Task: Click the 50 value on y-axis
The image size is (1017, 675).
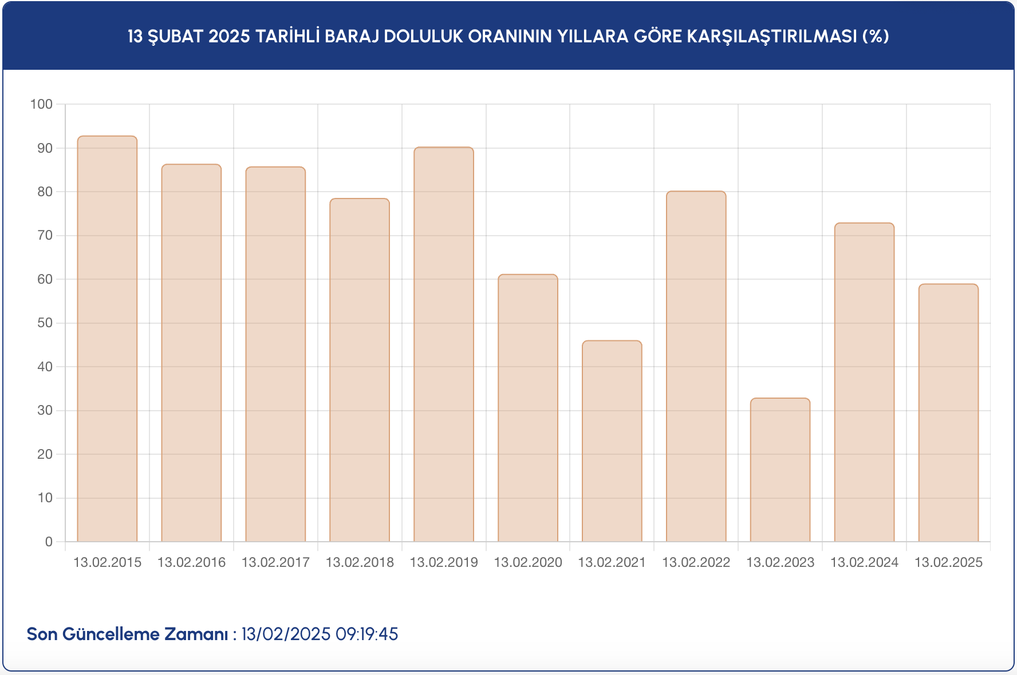Action: pos(45,323)
